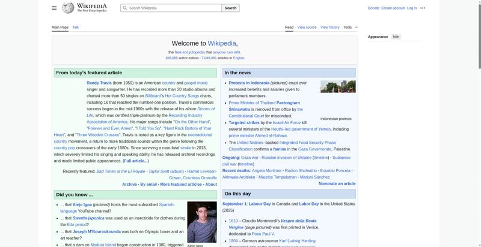The image size is (481, 247).
Task: Open the Alejo Igoa link
Action: 82,205
